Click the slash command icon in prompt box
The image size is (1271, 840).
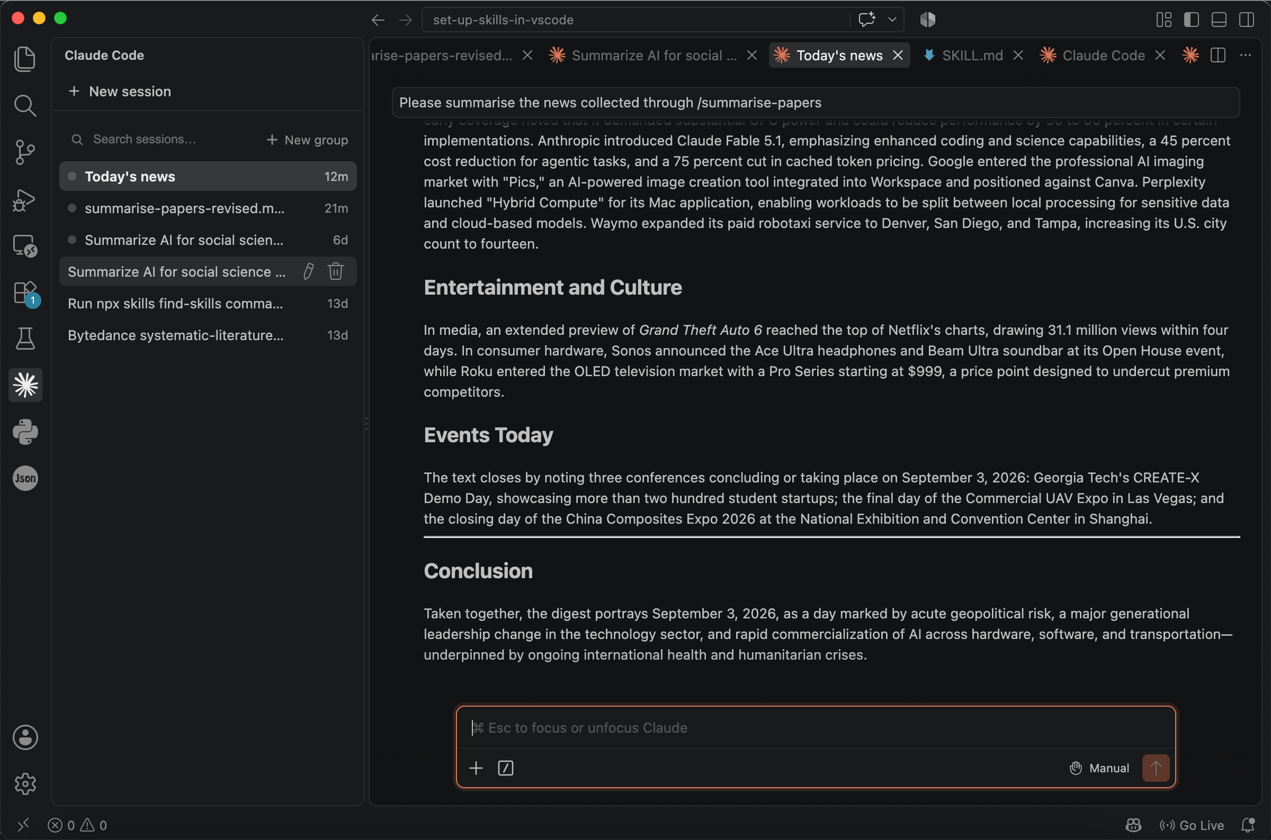tap(506, 768)
